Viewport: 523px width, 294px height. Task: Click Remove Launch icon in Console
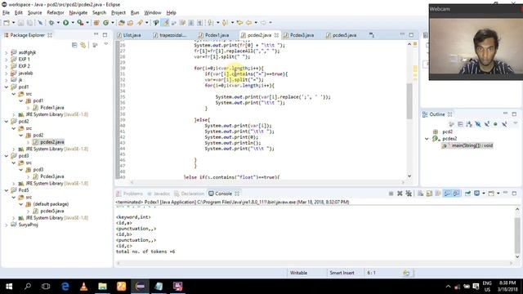[400, 194]
